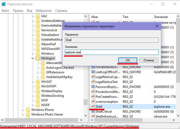Click the Shell string value icon
The height and width of the screenshot is (129, 180).
pos(92,106)
